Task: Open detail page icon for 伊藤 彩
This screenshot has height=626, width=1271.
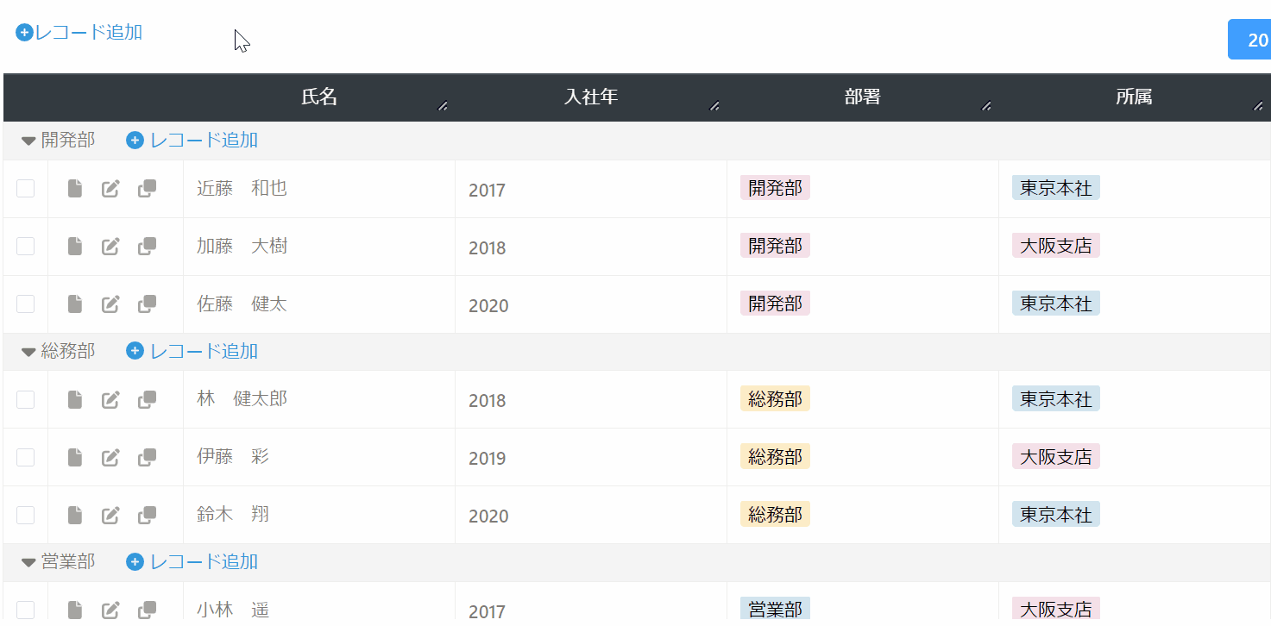Action: click(x=75, y=457)
